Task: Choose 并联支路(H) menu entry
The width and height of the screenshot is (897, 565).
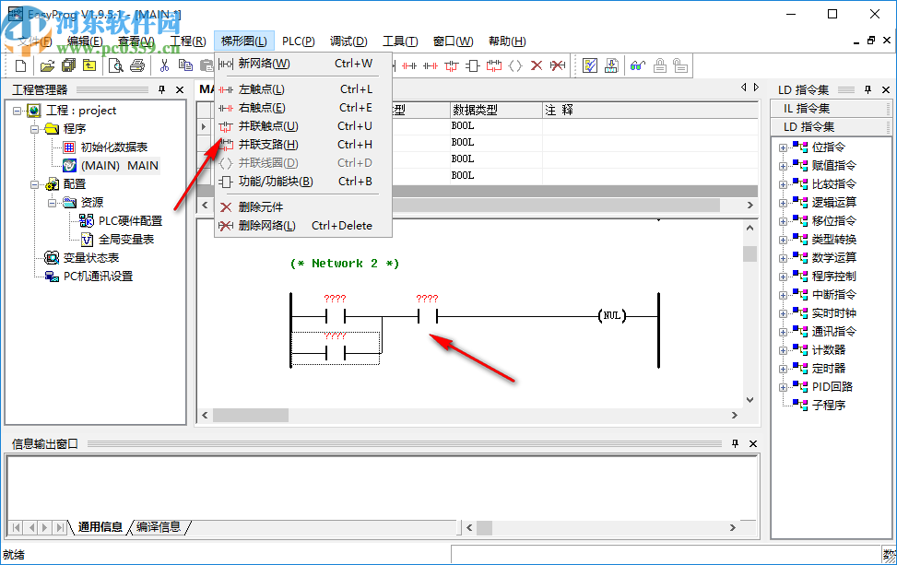Action: click(x=303, y=145)
